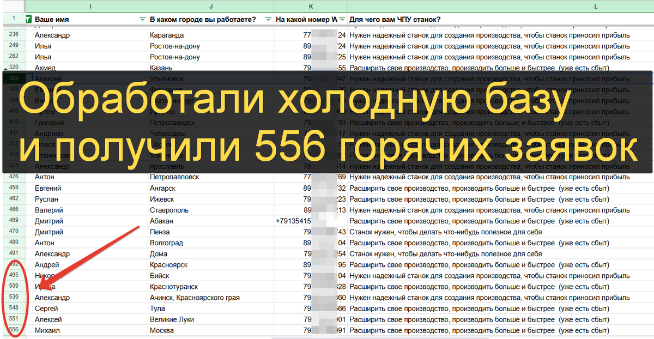654x339 pixels.
Task: Select the column K header
Action: (311, 5)
